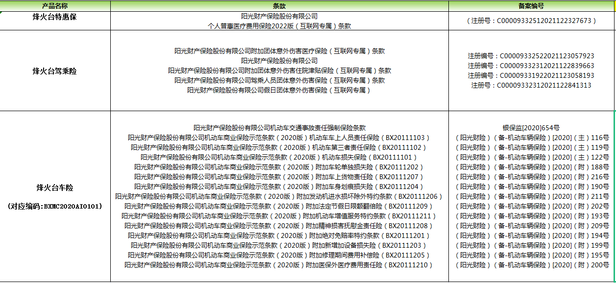Select the 附加车轮单独损失险 BX20111202 line
This screenshot has width=616, height=283.
coord(279,167)
